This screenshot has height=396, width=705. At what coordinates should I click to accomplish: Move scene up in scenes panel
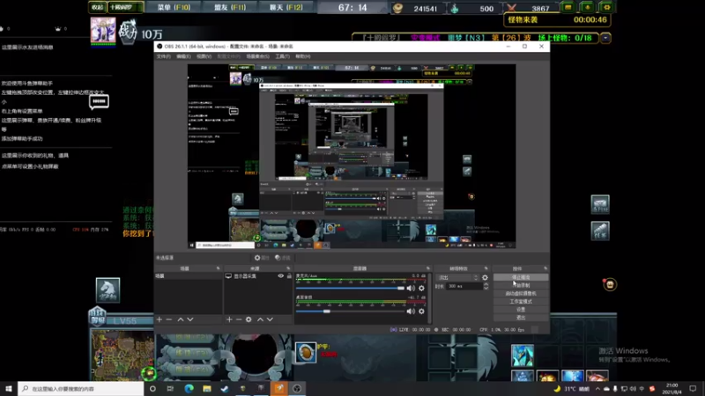[181, 319]
